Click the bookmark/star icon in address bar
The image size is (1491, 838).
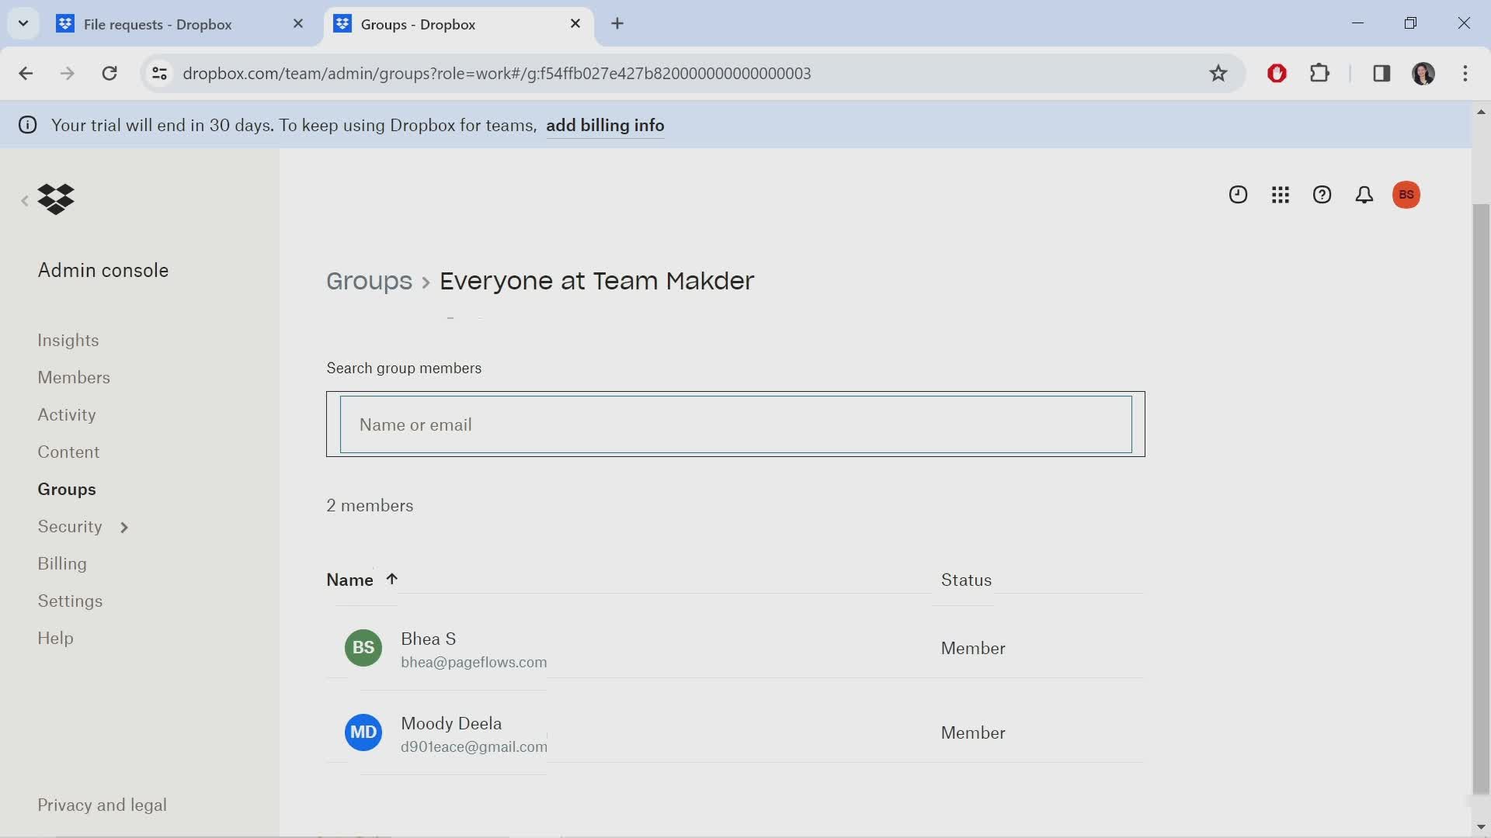1218,73
